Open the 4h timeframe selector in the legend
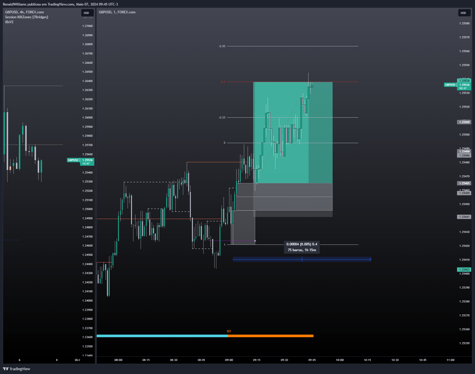 click(x=21, y=12)
